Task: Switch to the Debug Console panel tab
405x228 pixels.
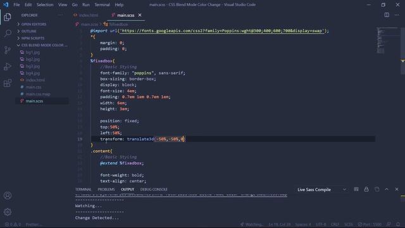Action: pyautogui.click(x=154, y=189)
